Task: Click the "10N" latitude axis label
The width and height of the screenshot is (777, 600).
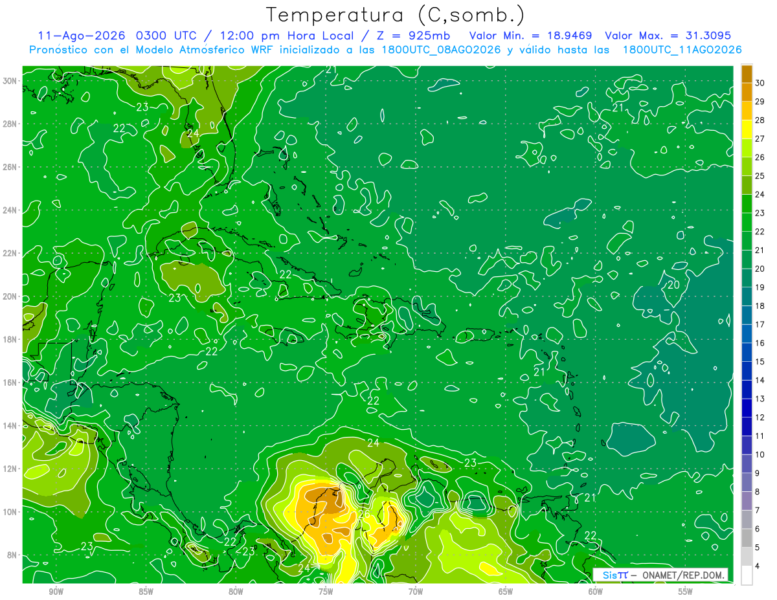Action: 10,511
